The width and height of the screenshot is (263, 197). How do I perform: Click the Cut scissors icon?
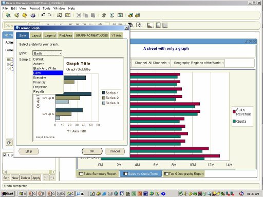[79, 15]
